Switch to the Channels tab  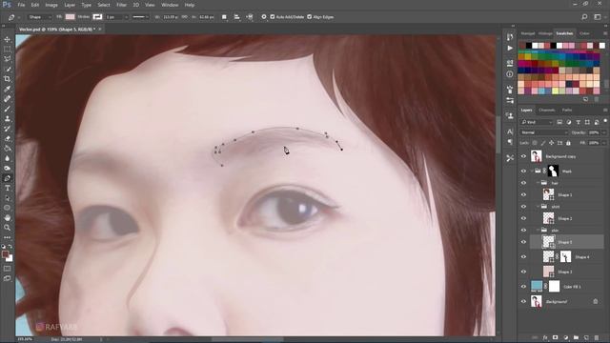546,111
